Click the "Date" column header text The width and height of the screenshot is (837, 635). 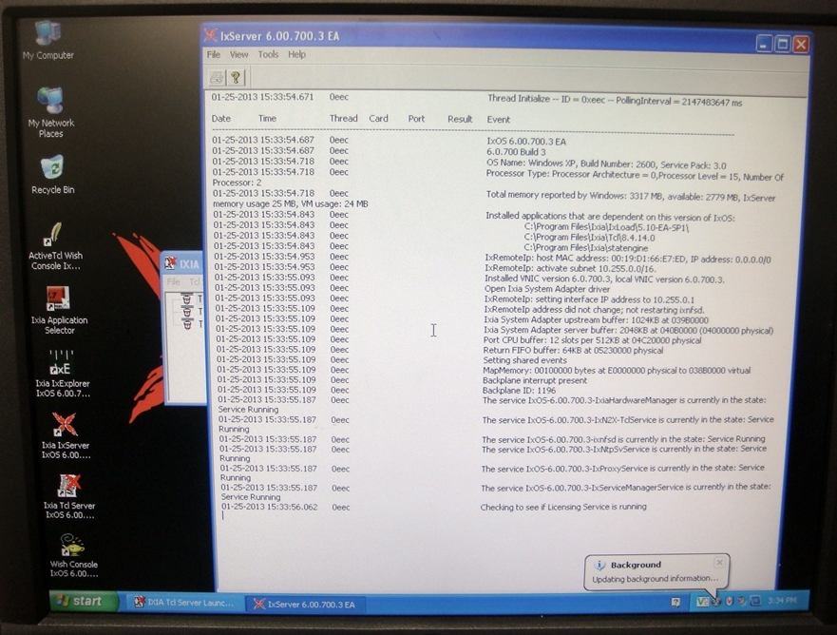tap(221, 119)
